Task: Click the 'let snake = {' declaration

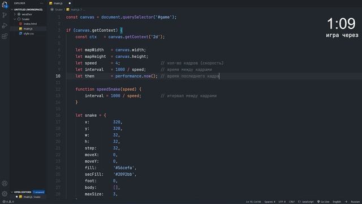Action: pos(90,116)
